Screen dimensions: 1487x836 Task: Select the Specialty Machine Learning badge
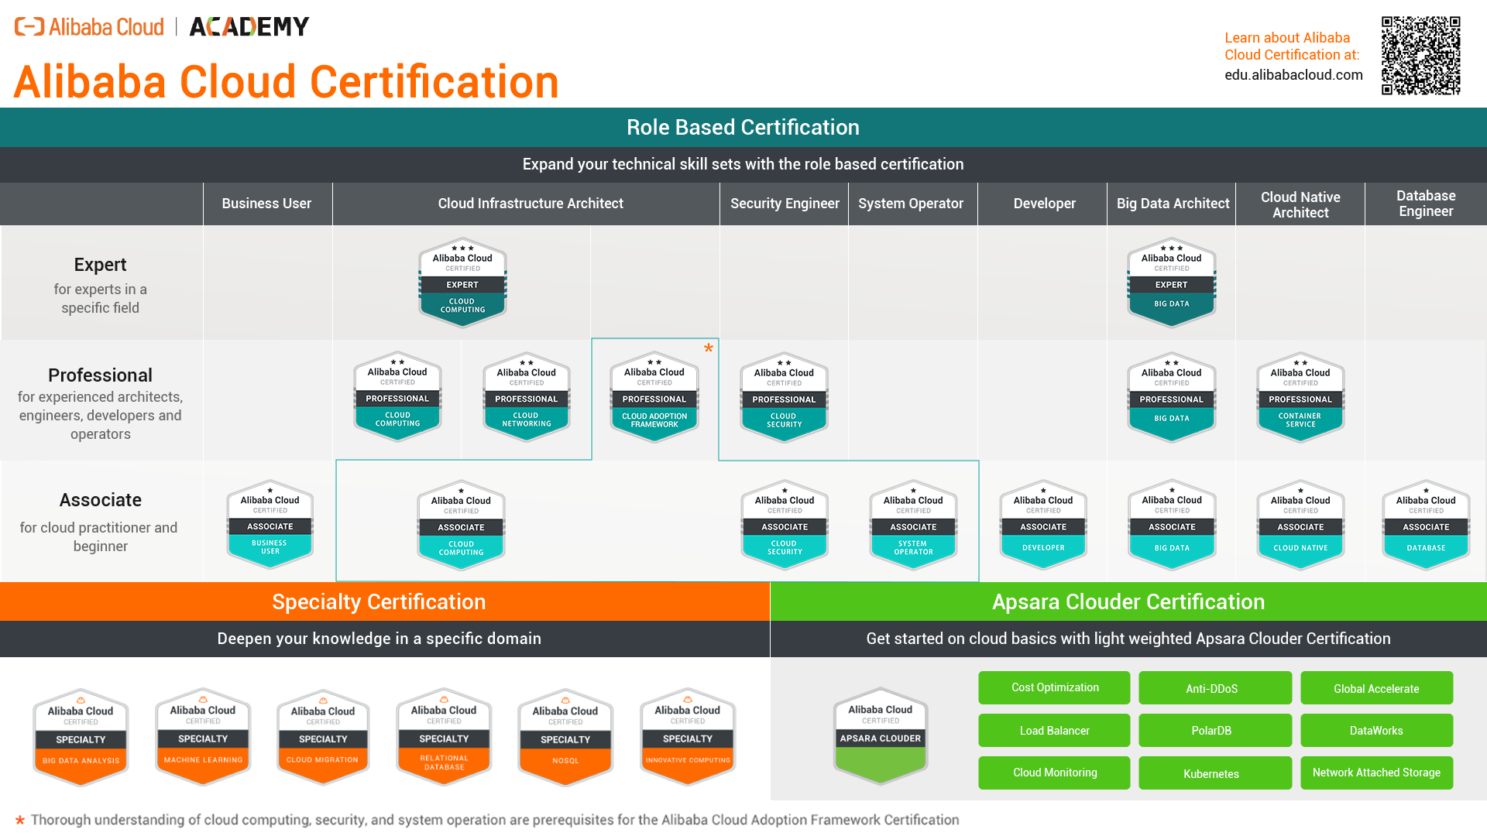(x=202, y=736)
